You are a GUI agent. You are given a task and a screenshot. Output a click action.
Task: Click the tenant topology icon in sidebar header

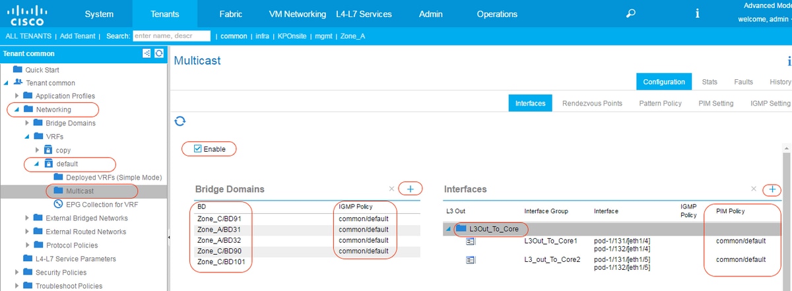point(147,53)
